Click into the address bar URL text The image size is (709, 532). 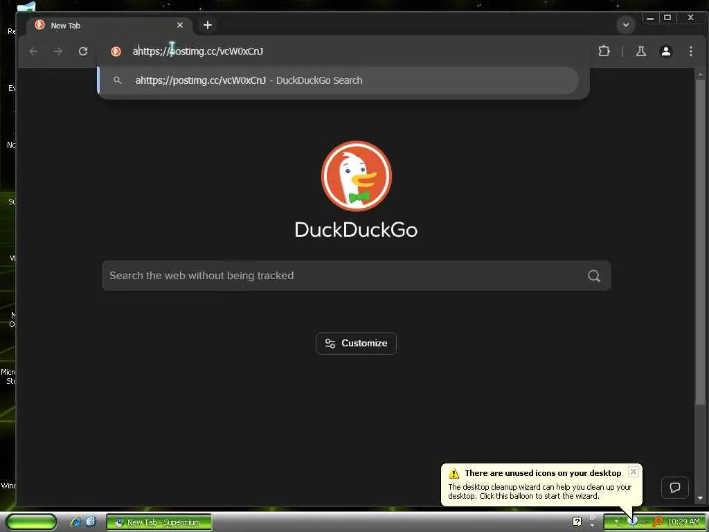pos(197,51)
